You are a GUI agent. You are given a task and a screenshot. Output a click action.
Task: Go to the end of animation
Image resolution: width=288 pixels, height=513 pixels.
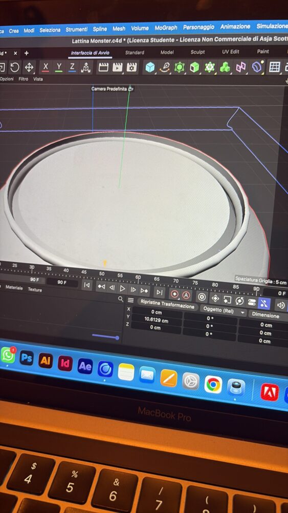tap(159, 292)
